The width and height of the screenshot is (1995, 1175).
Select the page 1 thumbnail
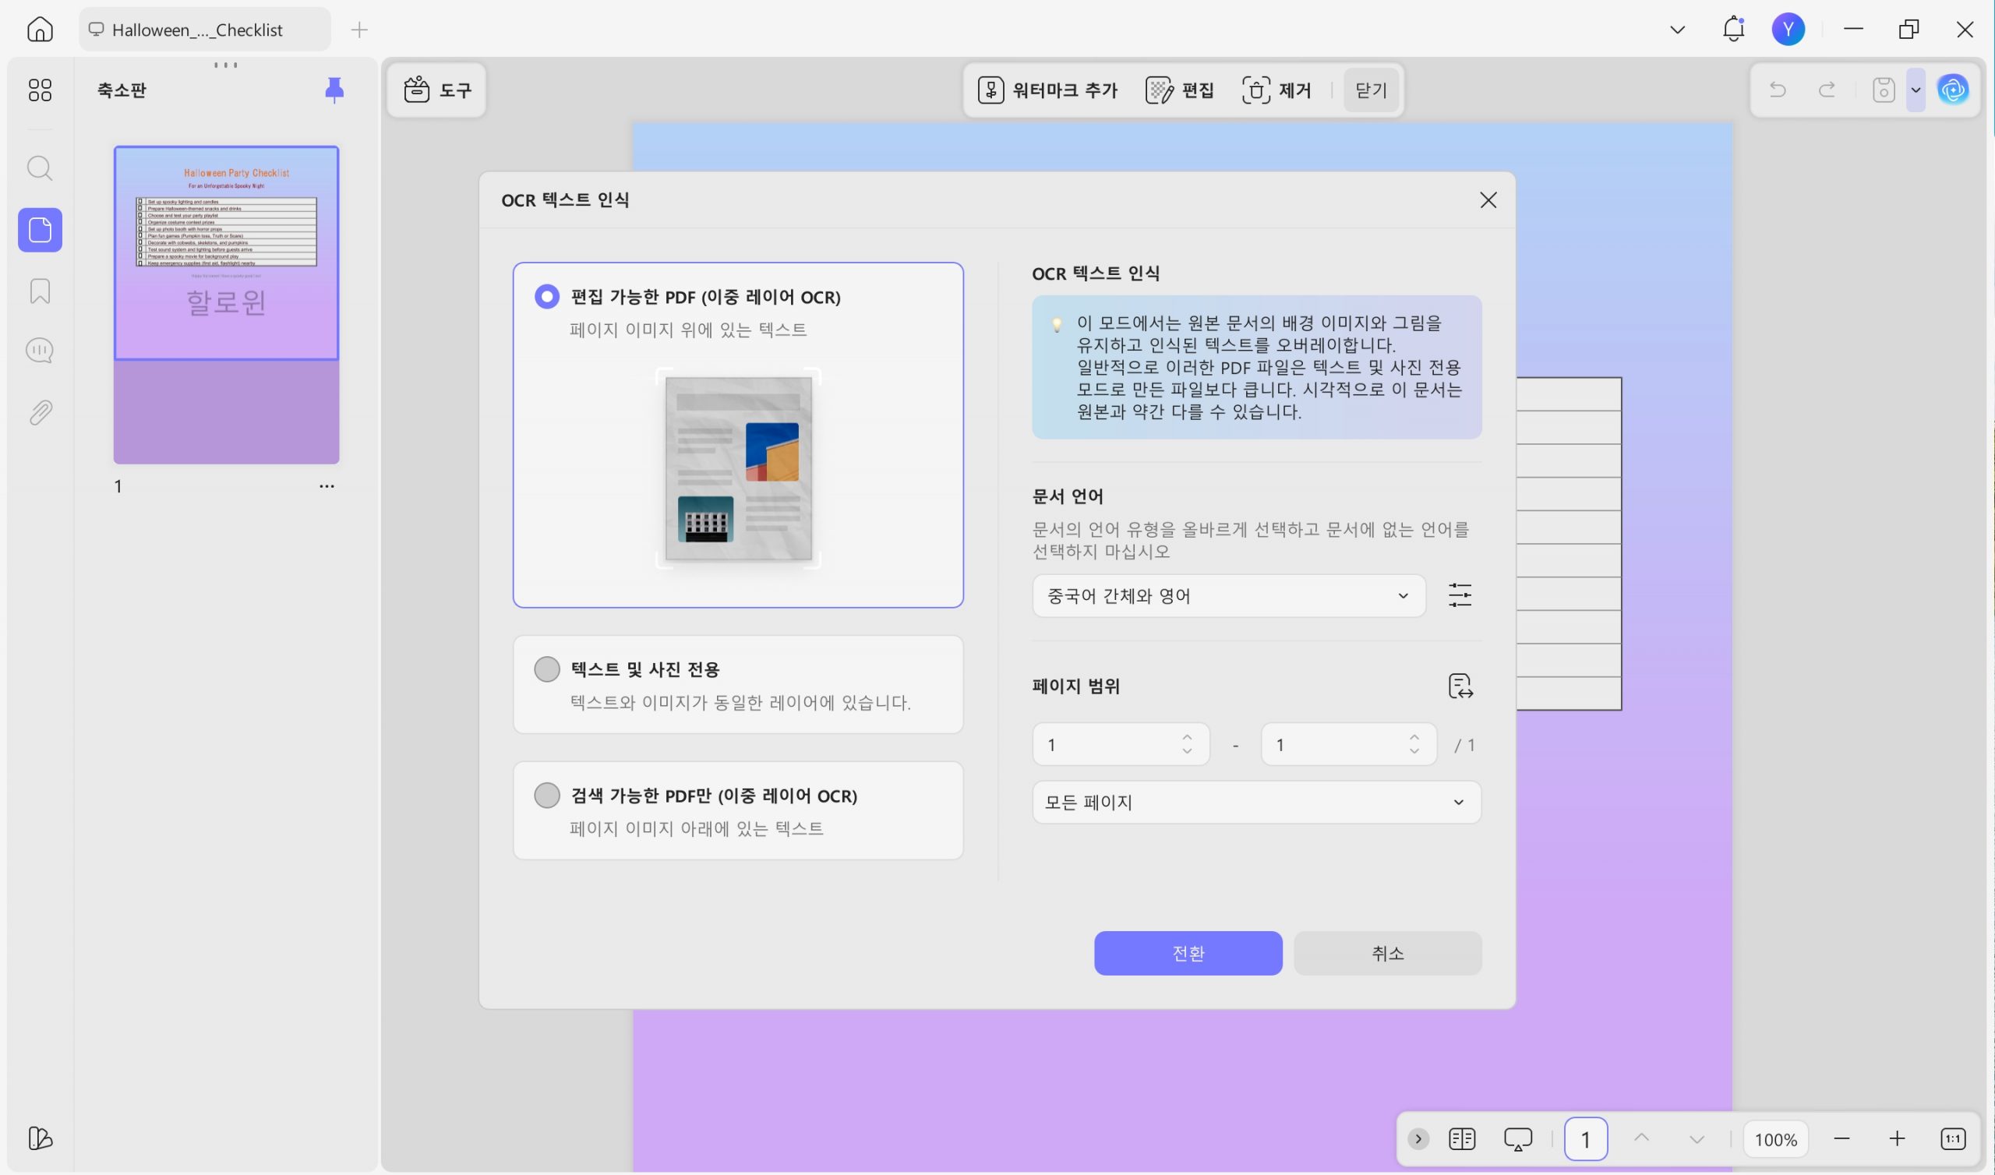pyautogui.click(x=226, y=303)
